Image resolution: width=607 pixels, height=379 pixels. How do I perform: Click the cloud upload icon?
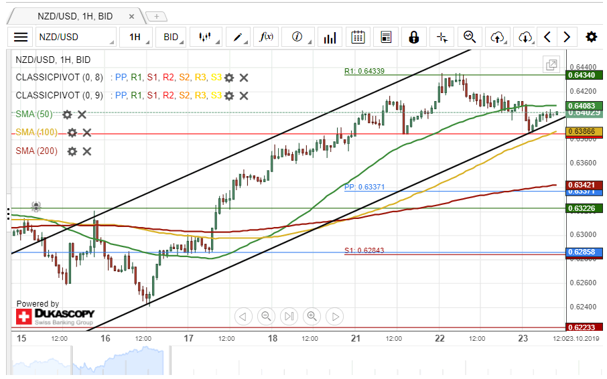click(497, 37)
